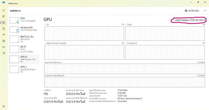Open the Services page icon
Screen dimensions: 209x110
[x=4, y=53]
